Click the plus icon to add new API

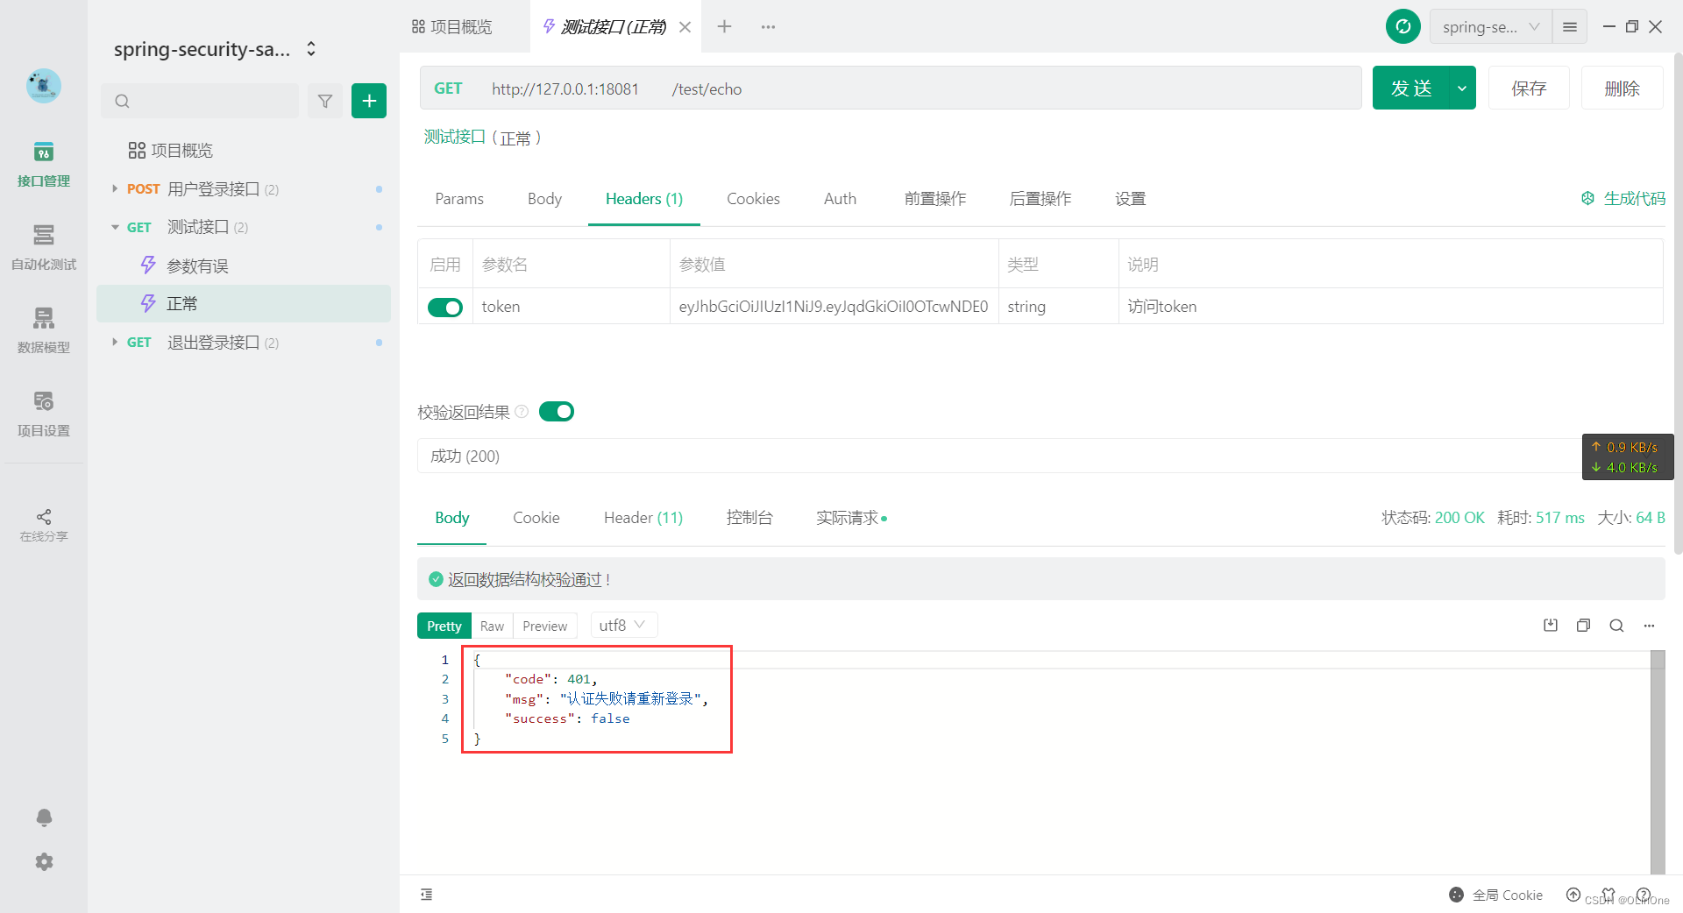368,101
